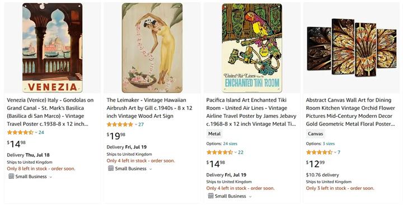View 3 sizes options for canvas art
This screenshot has width=403, height=205.
pyautogui.click(x=329, y=144)
